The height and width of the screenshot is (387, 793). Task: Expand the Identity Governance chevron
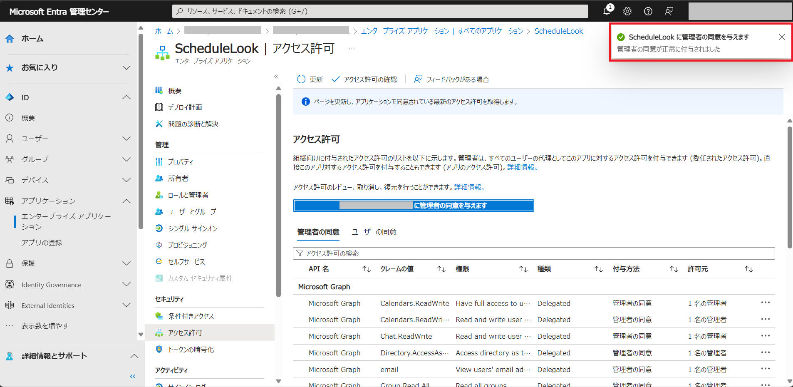(x=126, y=284)
